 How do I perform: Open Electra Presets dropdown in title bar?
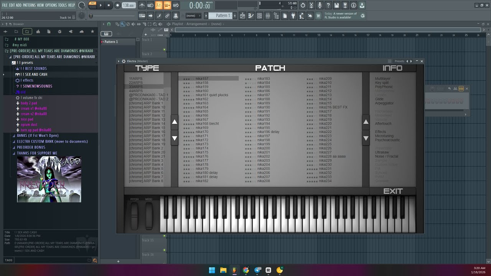click(x=399, y=61)
